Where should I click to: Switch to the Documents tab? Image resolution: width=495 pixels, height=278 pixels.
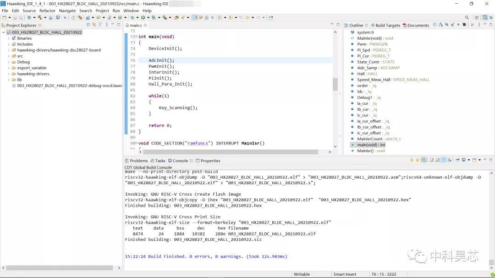416,25
